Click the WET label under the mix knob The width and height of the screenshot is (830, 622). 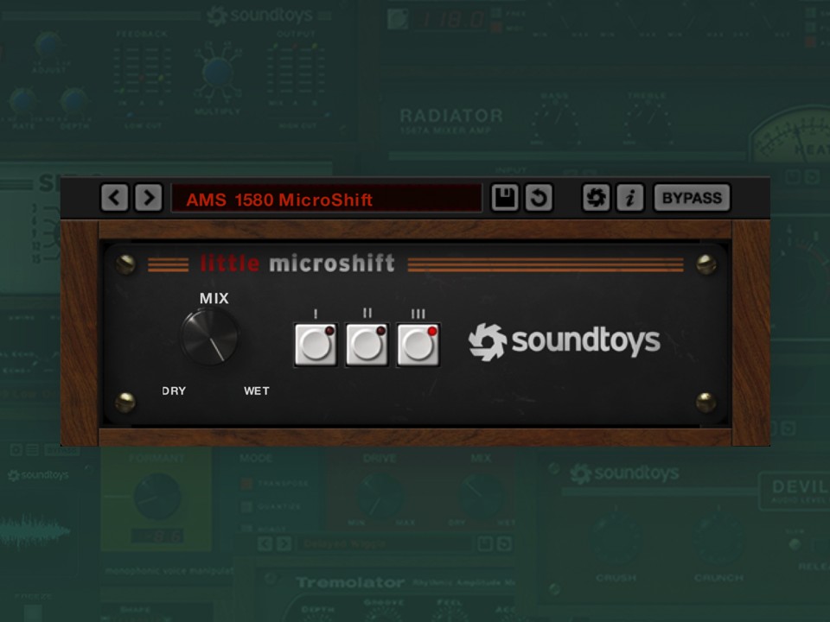pyautogui.click(x=257, y=390)
